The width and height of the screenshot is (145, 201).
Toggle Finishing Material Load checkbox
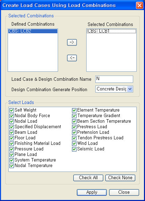pos(11,143)
